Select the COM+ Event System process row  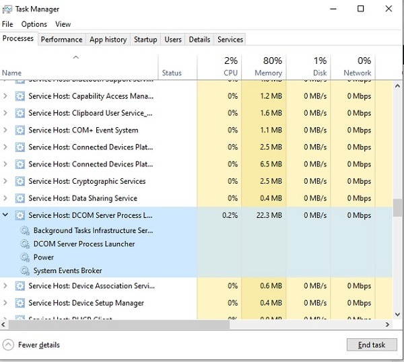[x=196, y=130]
